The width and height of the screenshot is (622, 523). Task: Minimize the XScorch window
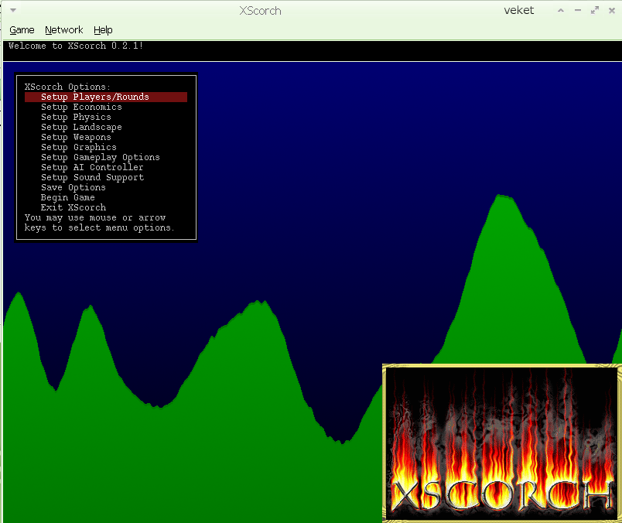578,11
